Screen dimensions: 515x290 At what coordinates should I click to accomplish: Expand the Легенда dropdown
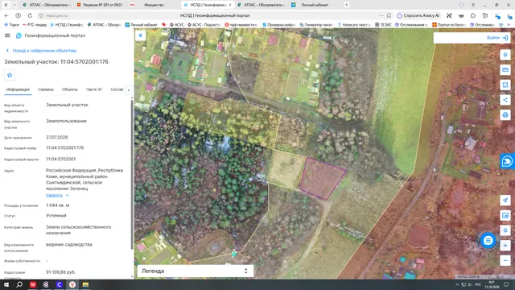196,271
